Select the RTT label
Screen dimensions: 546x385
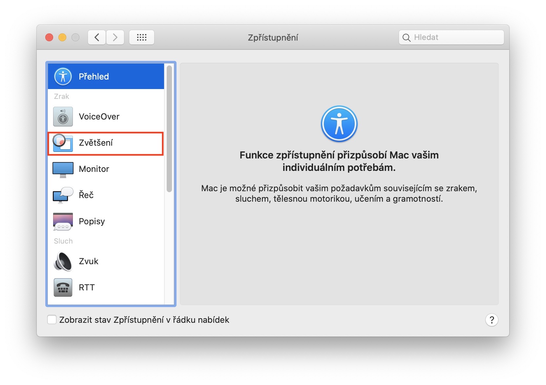(x=87, y=287)
